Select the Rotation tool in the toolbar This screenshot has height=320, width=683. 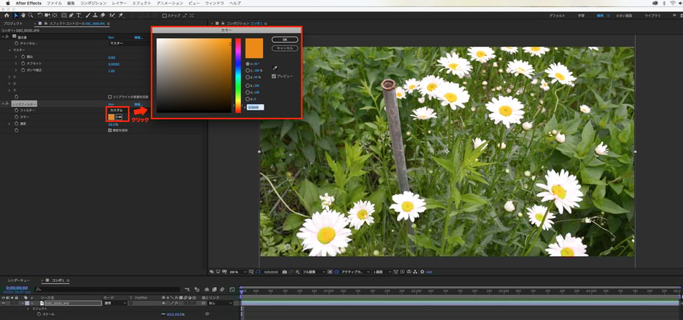(x=39, y=14)
